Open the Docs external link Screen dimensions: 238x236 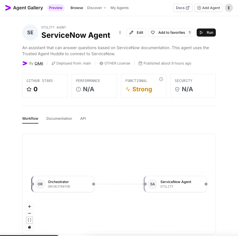183,8
